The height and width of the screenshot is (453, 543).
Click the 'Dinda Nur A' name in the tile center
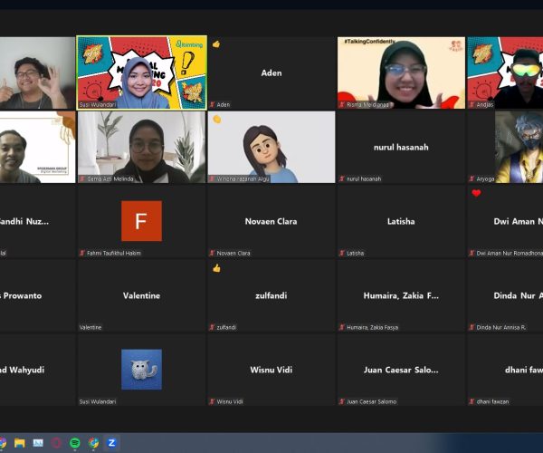[x=519, y=295]
